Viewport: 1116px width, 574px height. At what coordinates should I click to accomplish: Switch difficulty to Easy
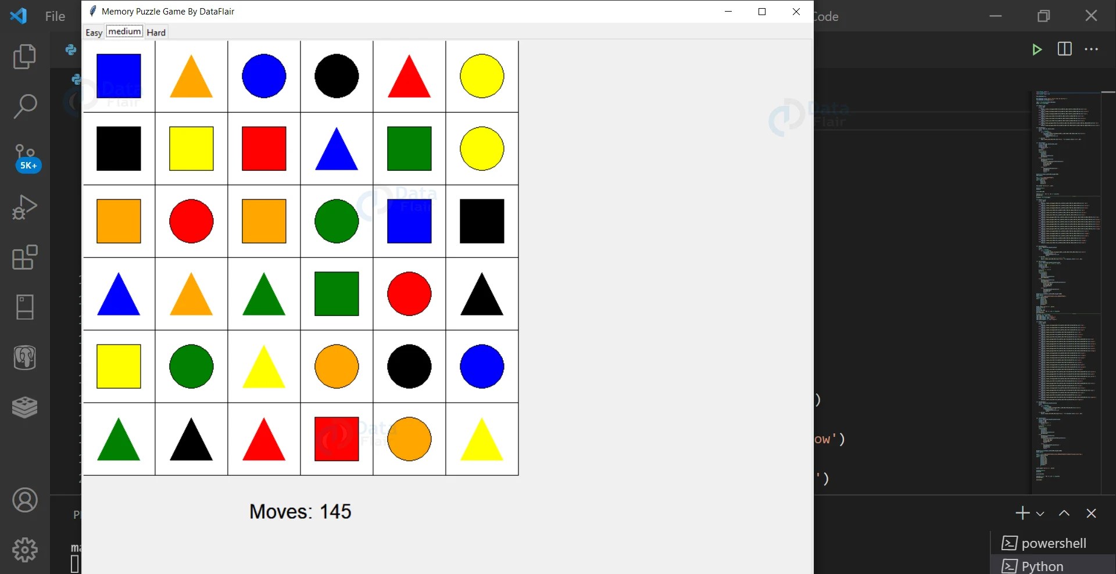[x=94, y=33]
